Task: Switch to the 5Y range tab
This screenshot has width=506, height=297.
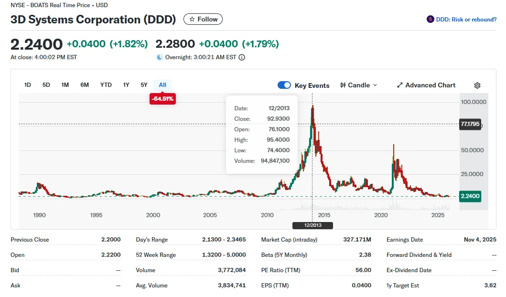Action: coord(144,85)
